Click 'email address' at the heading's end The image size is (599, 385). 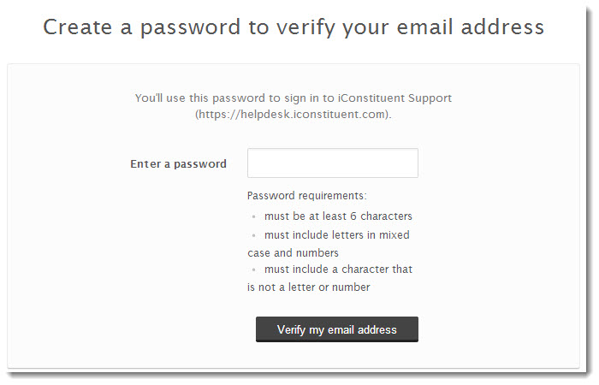(x=471, y=27)
